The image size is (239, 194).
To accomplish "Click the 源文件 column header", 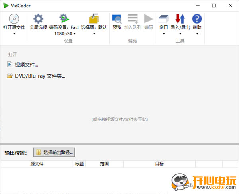I will pos(37,164).
